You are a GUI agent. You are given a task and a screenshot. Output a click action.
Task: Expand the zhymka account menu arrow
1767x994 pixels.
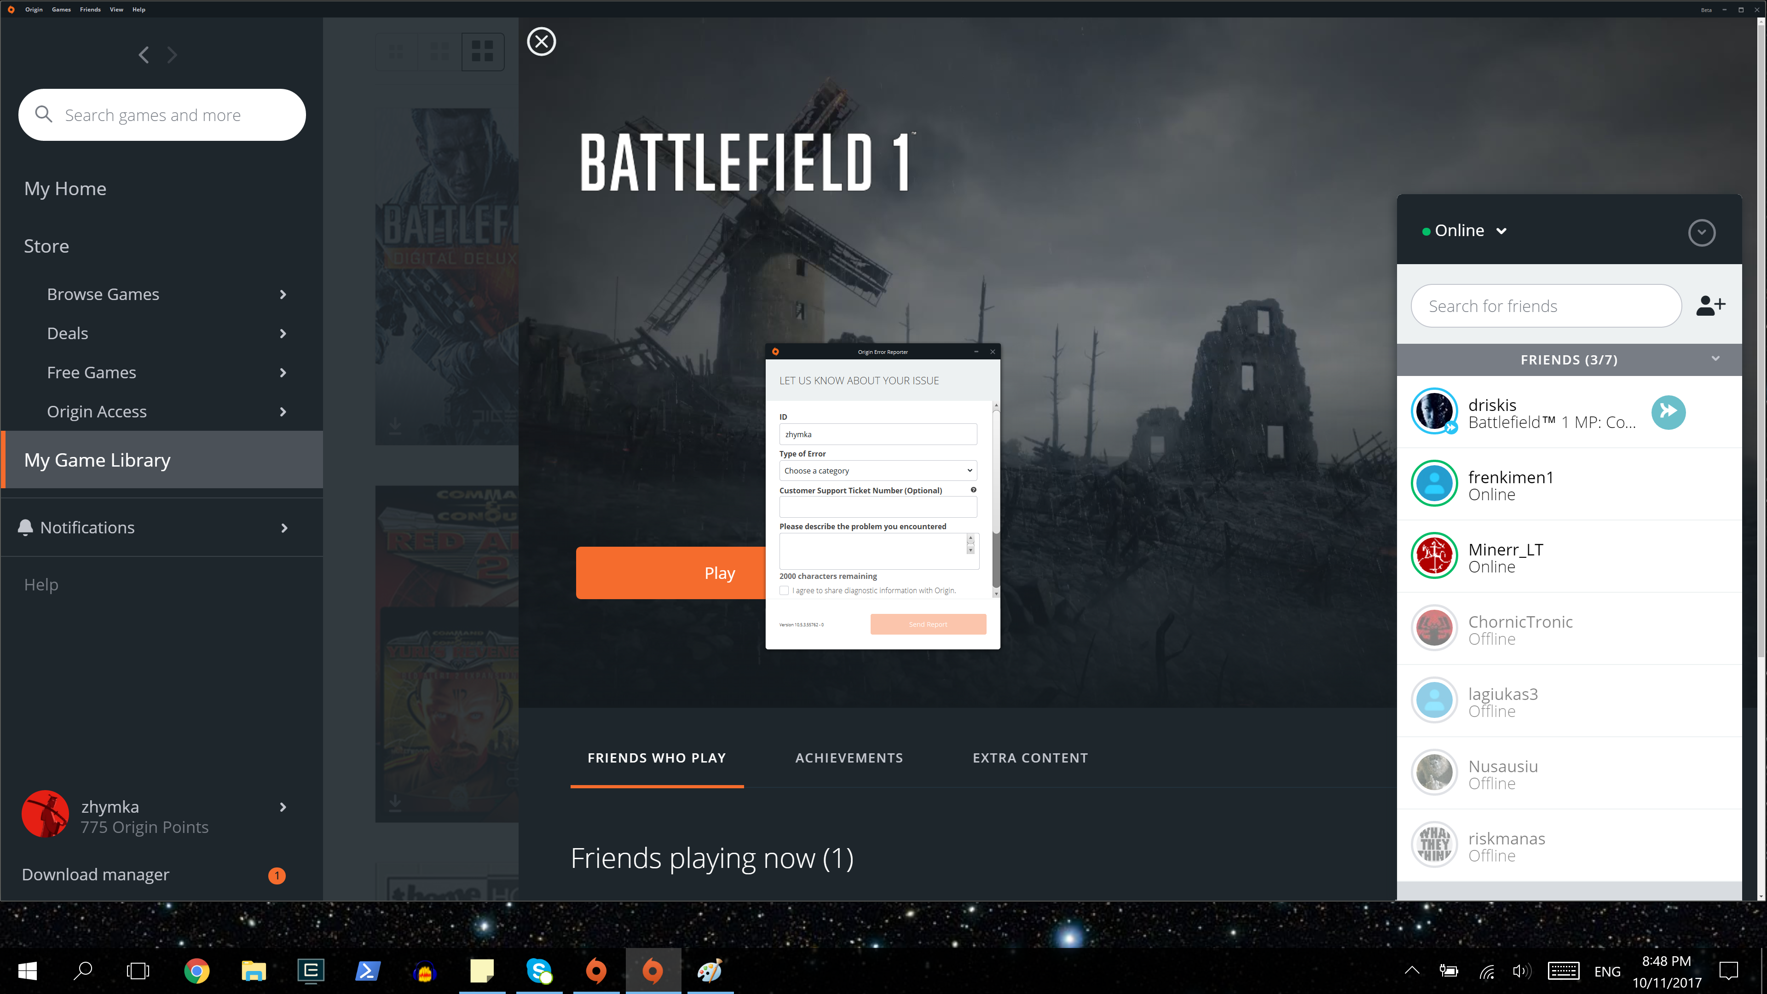(283, 807)
